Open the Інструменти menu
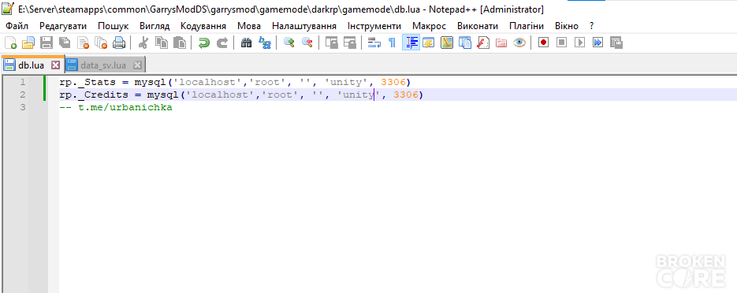The height and width of the screenshot is (293, 737). [374, 26]
